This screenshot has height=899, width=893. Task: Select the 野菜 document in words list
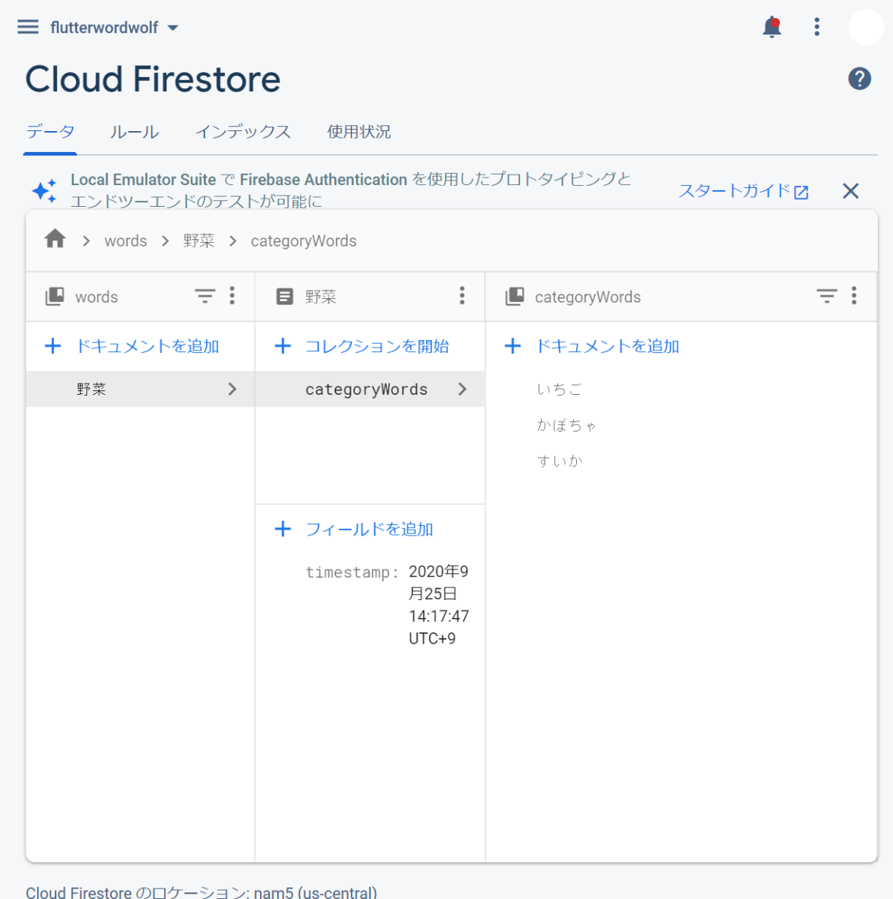pos(140,389)
